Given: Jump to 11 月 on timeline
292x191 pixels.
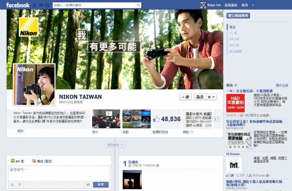Looking at the screenshot, I should [x=233, y=33].
